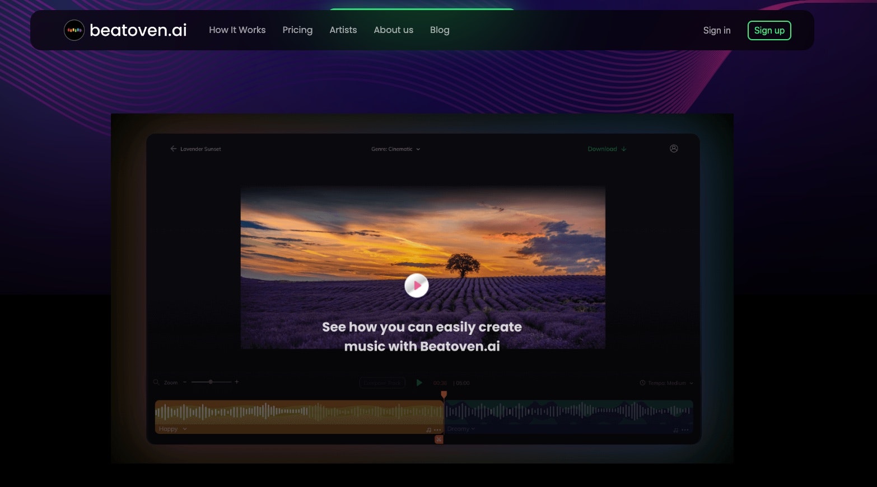Open the three-dots menu on Dreamy segment
The width and height of the screenshot is (877, 487).
pyautogui.click(x=685, y=430)
